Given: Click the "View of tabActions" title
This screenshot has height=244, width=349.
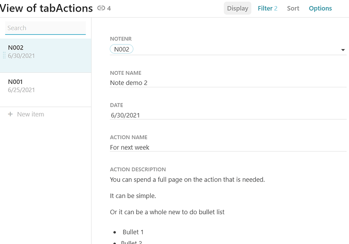Looking at the screenshot, I should point(47,8).
